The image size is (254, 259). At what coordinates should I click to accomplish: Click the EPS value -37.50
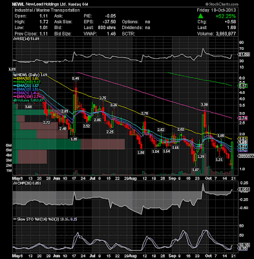110,22
